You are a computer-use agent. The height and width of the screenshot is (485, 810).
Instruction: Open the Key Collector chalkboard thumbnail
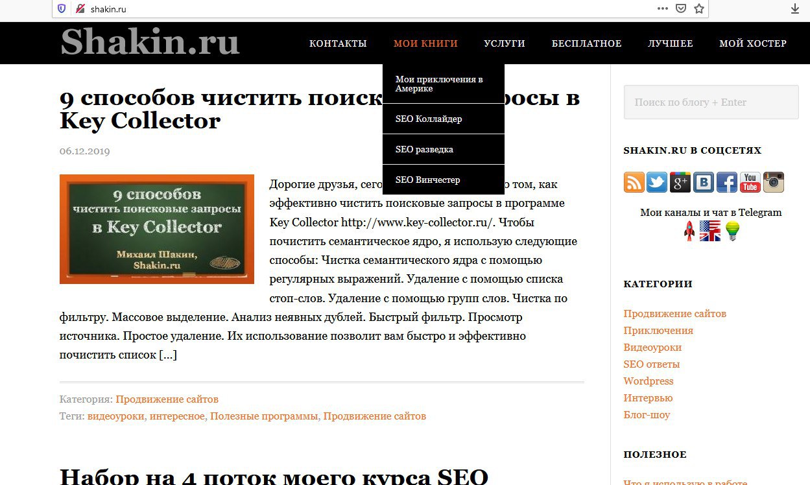[157, 229]
